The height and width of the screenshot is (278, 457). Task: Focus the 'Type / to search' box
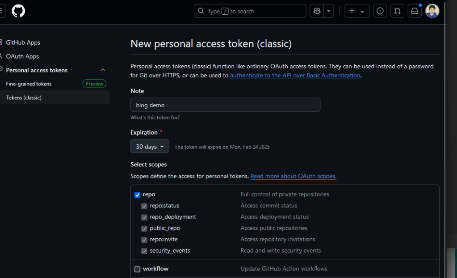(250, 11)
